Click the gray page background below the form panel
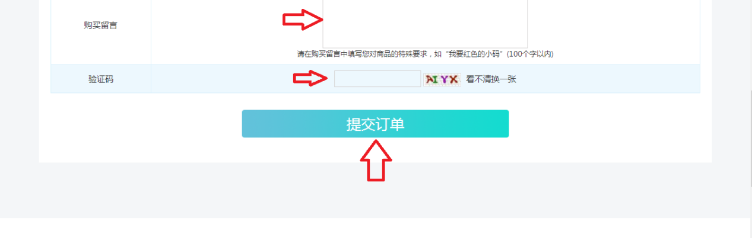 point(375,189)
